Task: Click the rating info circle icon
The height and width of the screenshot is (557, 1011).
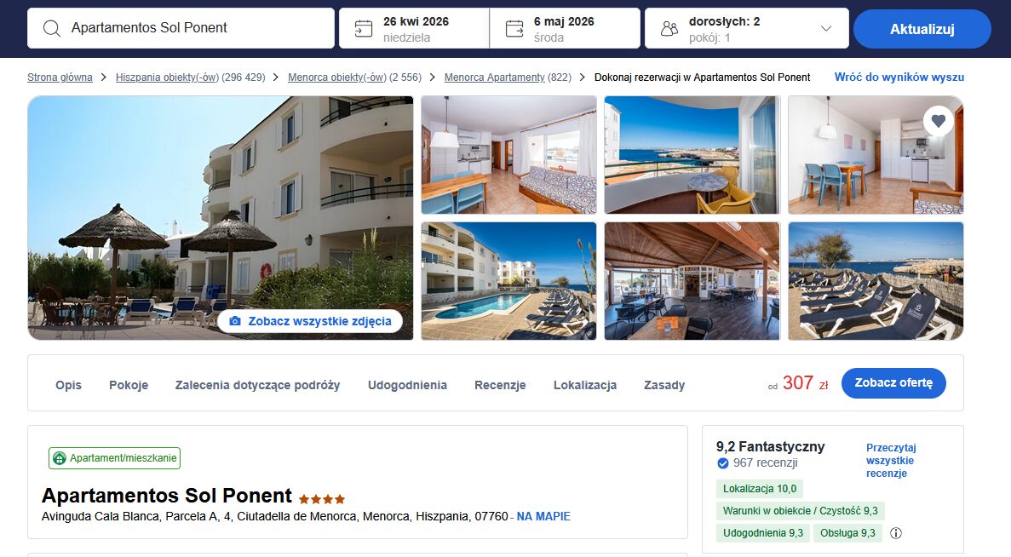Action: 895,533
